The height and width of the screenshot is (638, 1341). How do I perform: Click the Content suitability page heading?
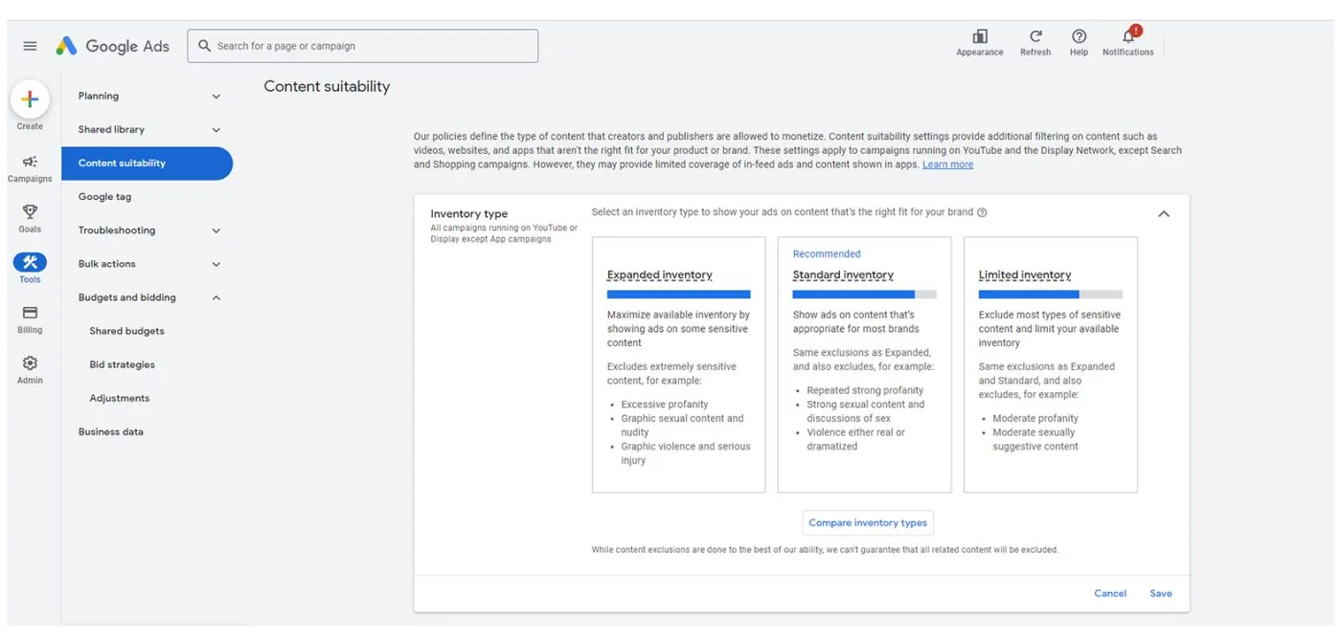click(x=327, y=86)
